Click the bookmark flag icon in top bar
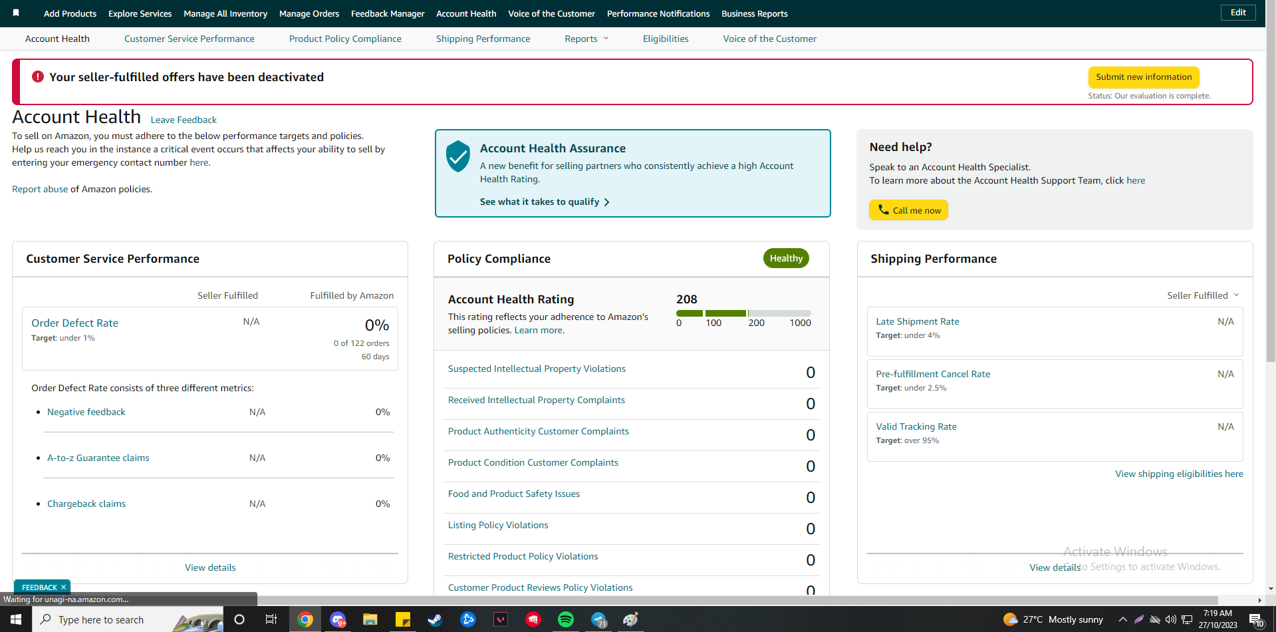The height and width of the screenshot is (632, 1276). (16, 13)
